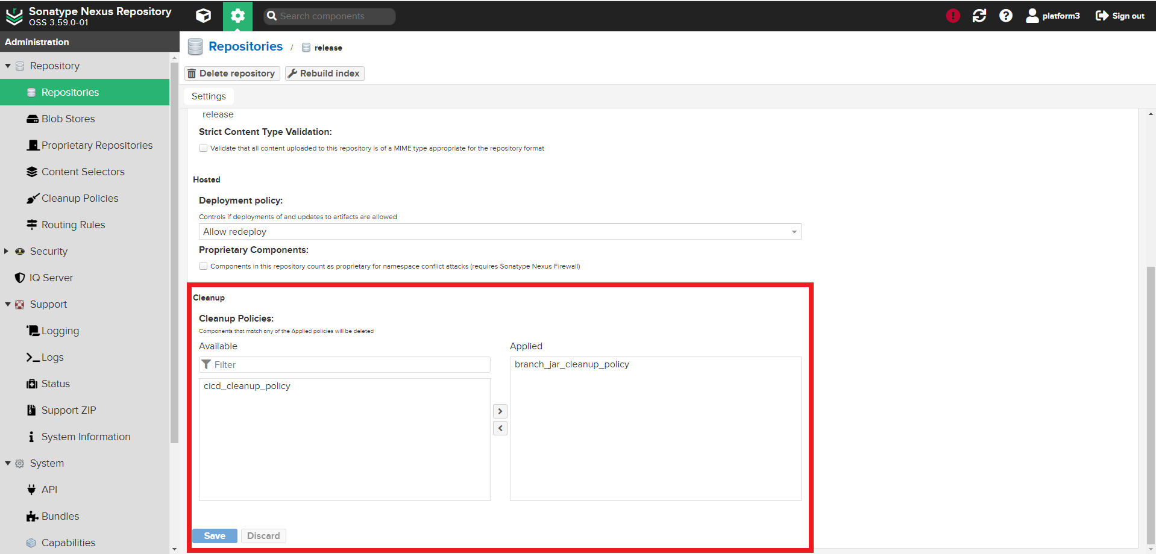Click the Support lifebuoy icon
This screenshot has height=554, width=1156.
[20, 304]
